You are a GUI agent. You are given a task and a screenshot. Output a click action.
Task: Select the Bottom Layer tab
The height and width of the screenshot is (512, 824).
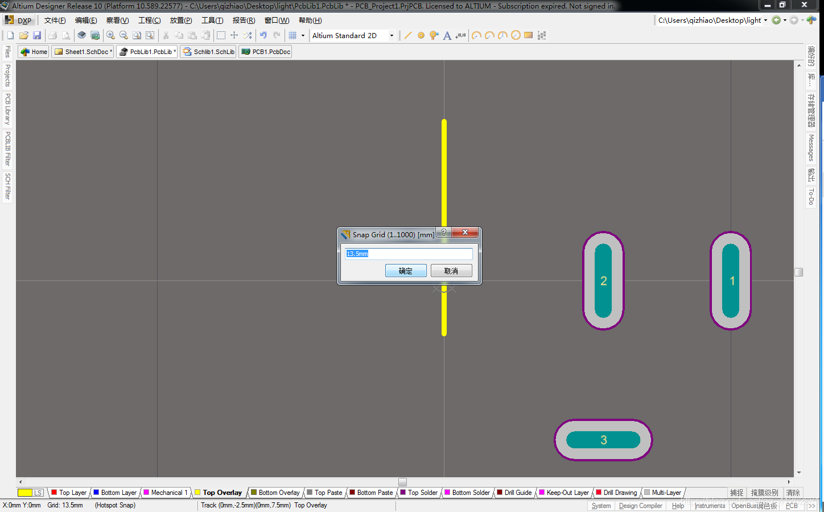(115, 493)
